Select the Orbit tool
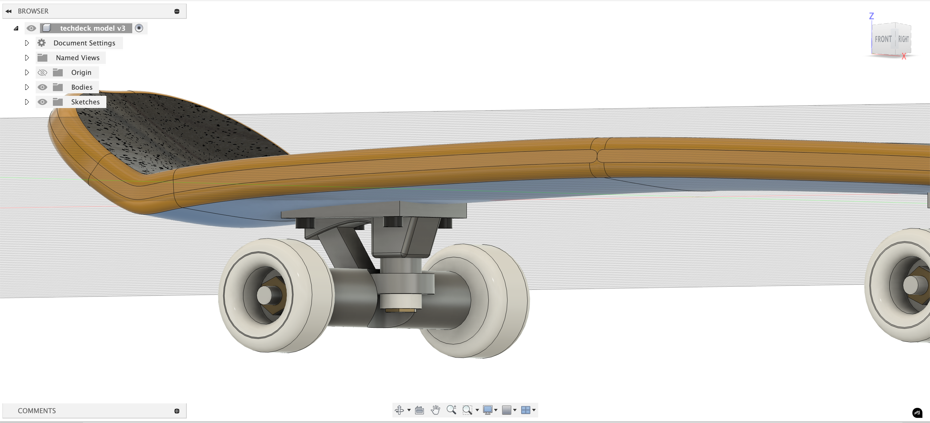Viewport: 930px width, 423px height. point(399,410)
